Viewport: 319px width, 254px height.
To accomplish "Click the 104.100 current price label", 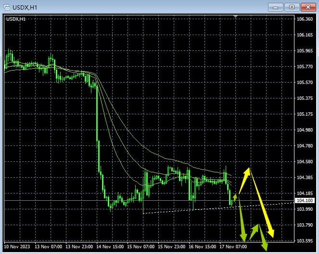I will pyautogui.click(x=305, y=201).
